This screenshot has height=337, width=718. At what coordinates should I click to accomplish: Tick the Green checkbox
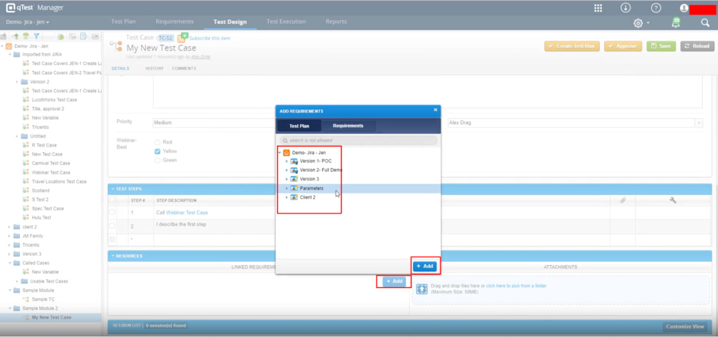point(158,161)
